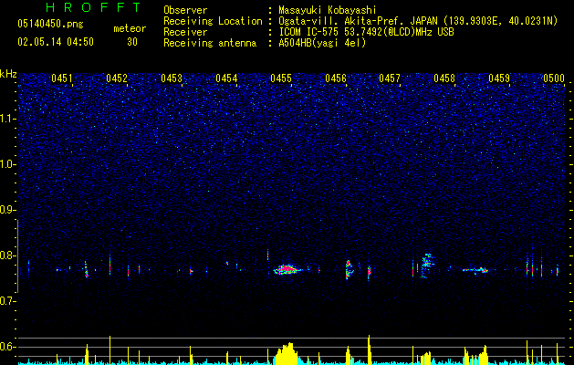
Task: Click the meteor label
Action: [130, 28]
